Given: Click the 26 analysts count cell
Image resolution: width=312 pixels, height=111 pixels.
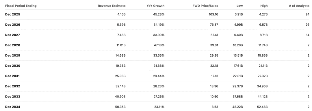Looking at the screenshot, I should [x=307, y=25].
